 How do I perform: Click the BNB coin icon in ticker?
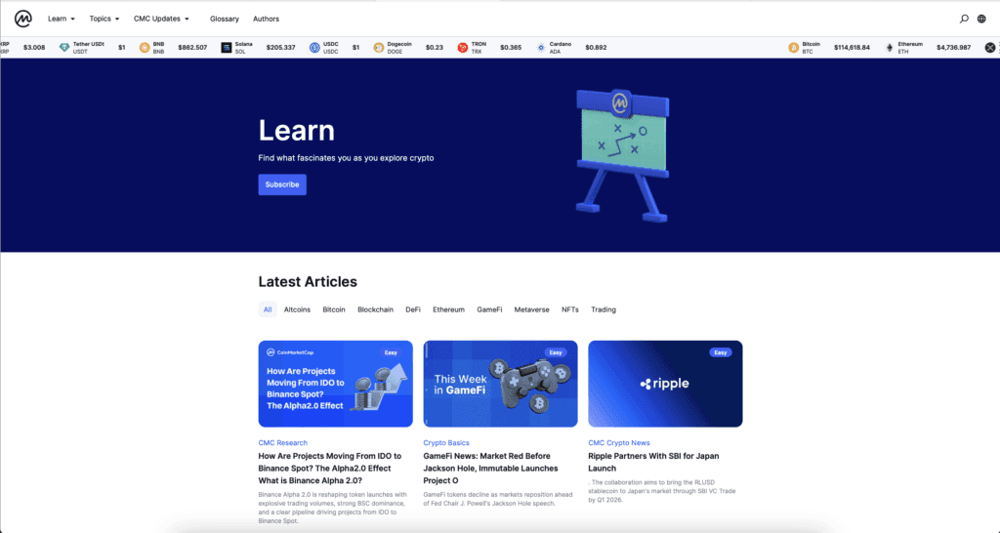[145, 47]
